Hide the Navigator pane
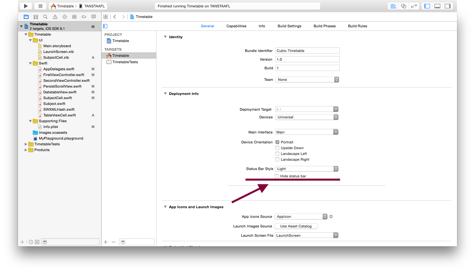 coord(427,6)
